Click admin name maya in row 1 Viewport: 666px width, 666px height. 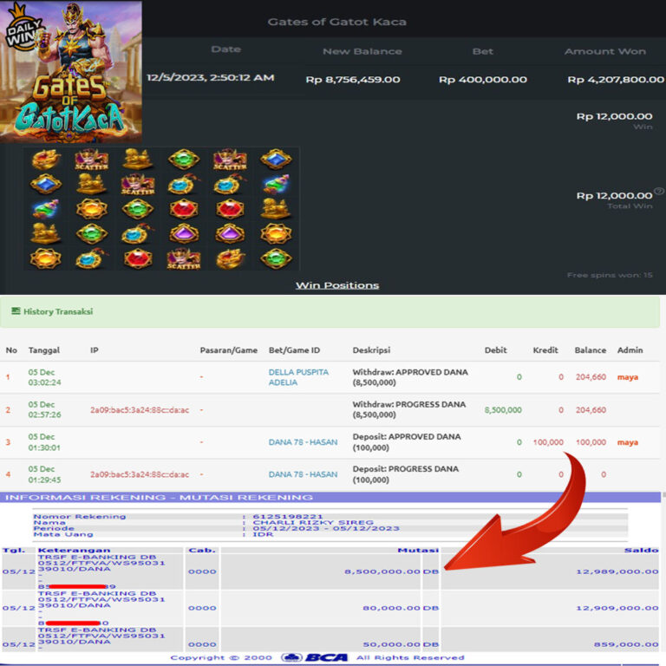click(627, 377)
